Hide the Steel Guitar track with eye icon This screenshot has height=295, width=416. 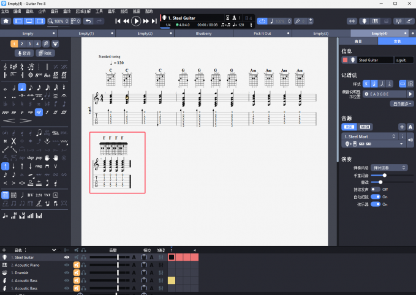[67, 258]
